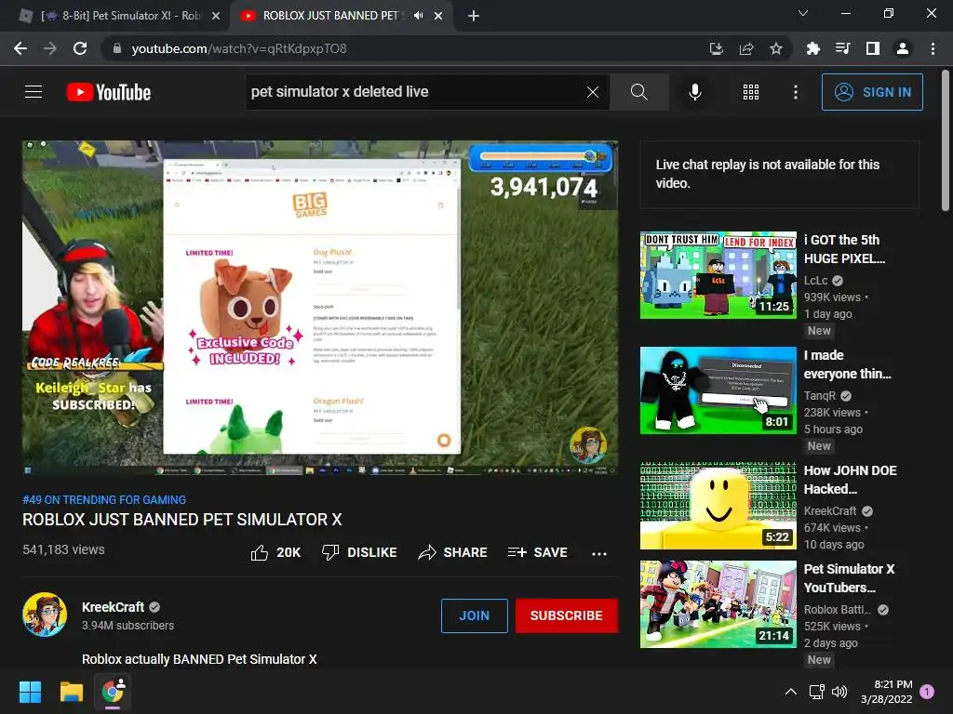View site info via the padlock icon

click(x=117, y=48)
